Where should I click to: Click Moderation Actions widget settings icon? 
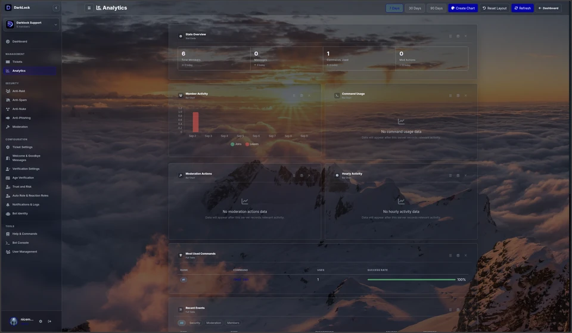pos(301,176)
